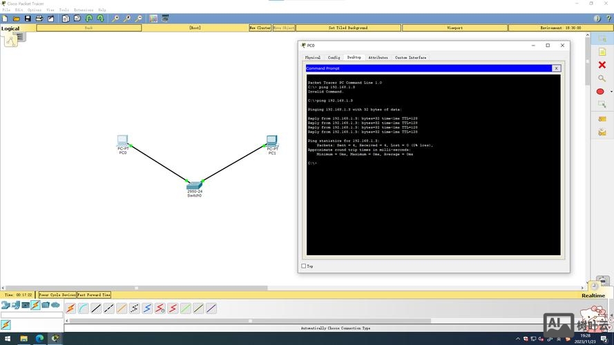Click the Switch0 device on canvas
Image resolution: width=614 pixels, height=345 pixels.
tap(194, 186)
